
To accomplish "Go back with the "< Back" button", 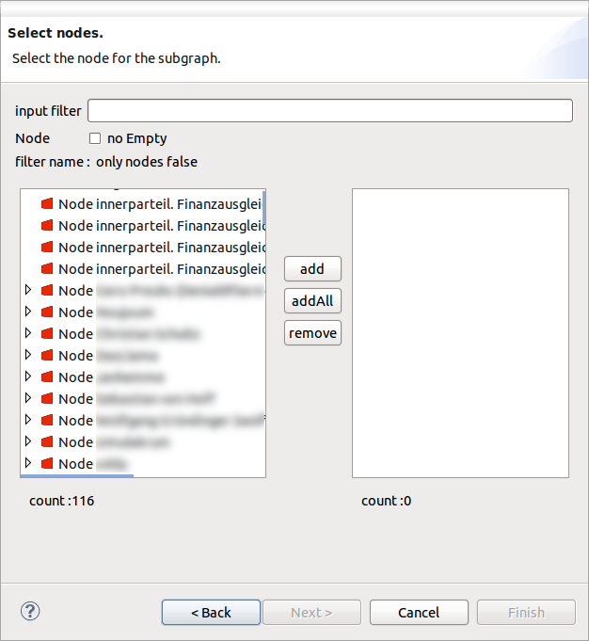I will point(211,612).
